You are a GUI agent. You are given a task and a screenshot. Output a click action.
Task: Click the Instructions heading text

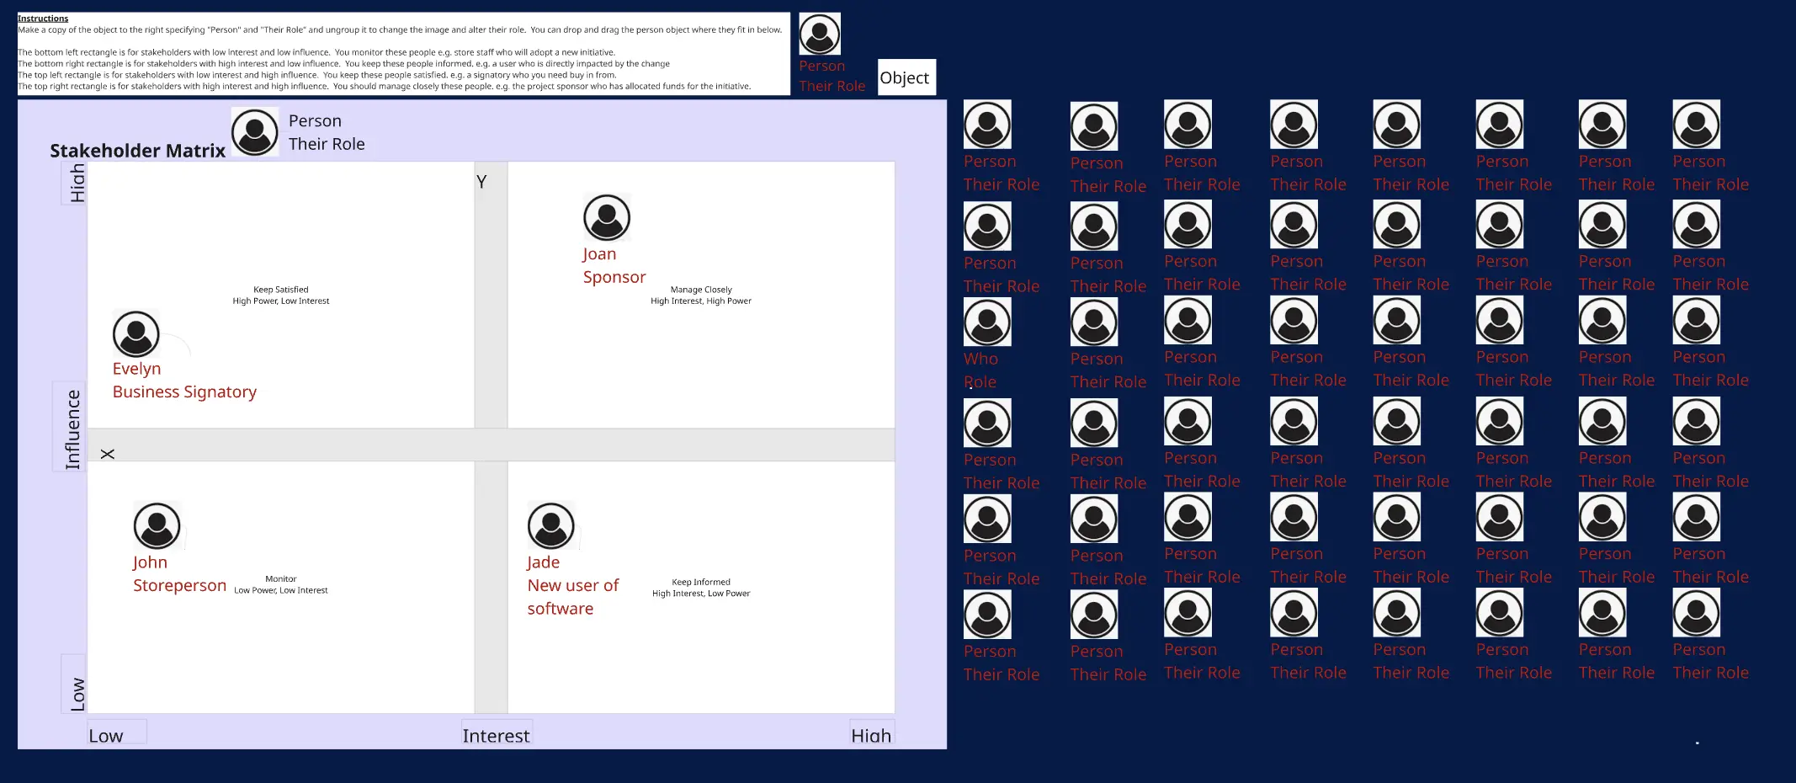43,19
